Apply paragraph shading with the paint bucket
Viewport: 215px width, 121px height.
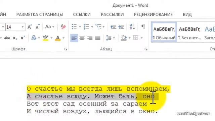pyautogui.click(x=124, y=38)
